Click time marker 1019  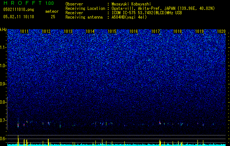200,31
